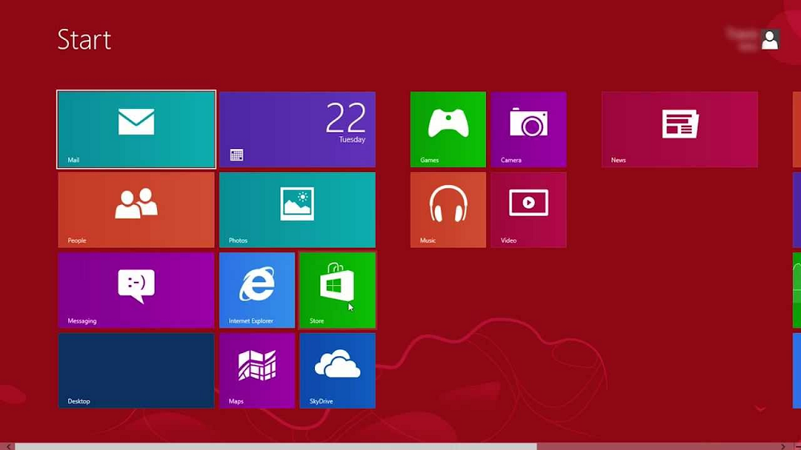Click the scrollbar right arrow
801x450 pixels.
point(783,446)
